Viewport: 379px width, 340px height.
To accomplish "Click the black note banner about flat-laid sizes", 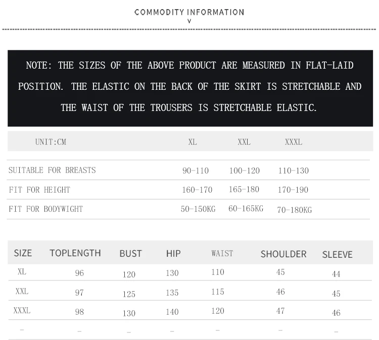I will coord(190,88).
